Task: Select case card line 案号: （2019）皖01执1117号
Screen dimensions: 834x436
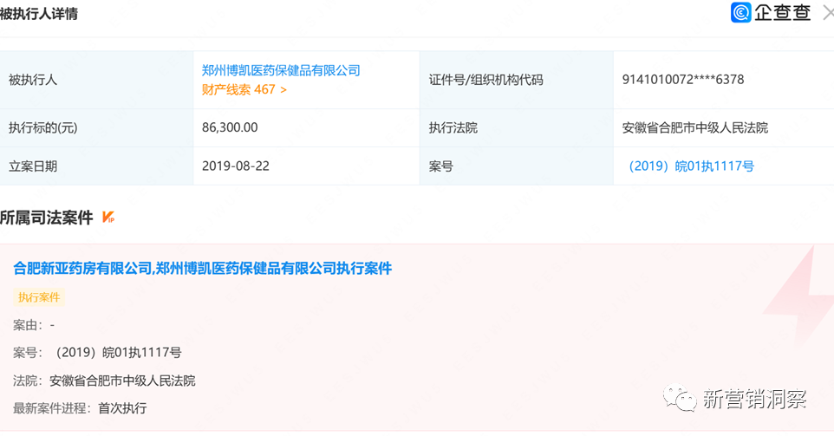Action: pyautogui.click(x=97, y=353)
